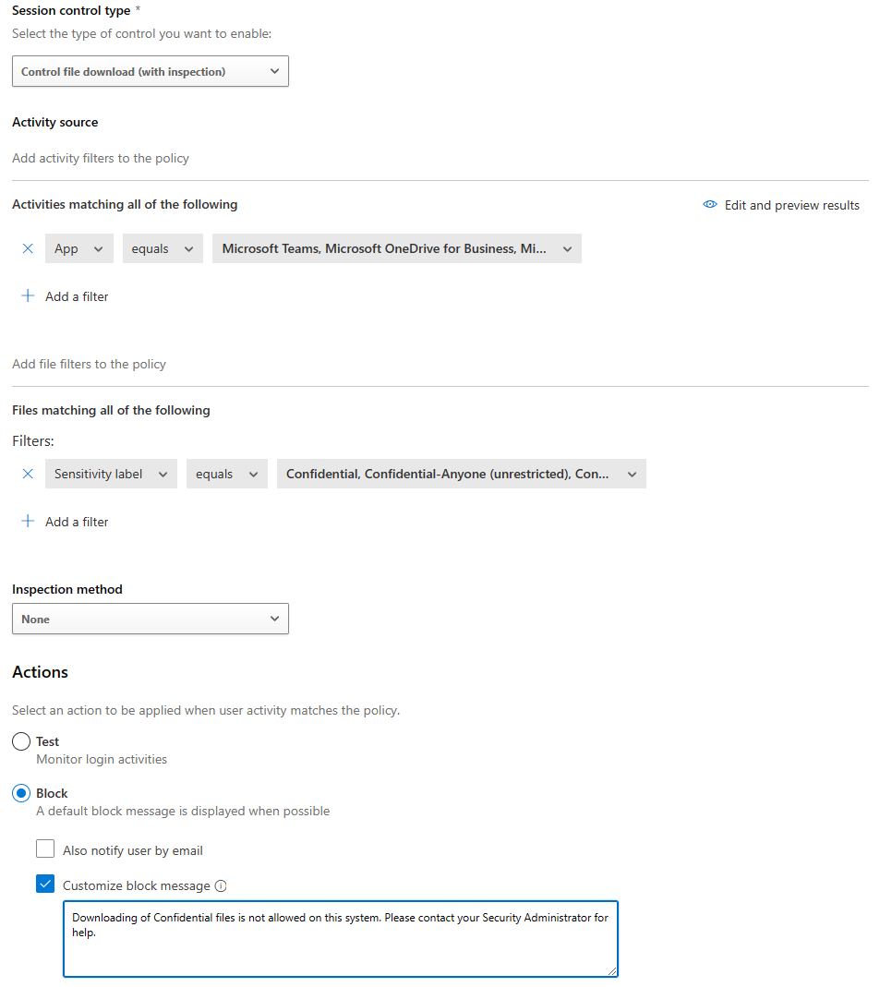Click the Inspection method label
The height and width of the screenshot is (987, 880).
(x=67, y=589)
